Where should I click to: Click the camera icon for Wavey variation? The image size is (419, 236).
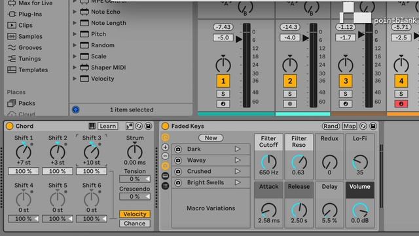coord(178,160)
